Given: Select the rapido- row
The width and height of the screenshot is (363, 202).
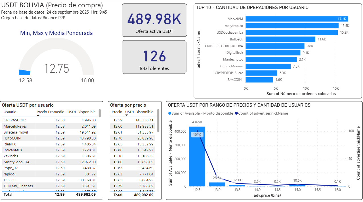Looking at the screenshot, I should (50, 174).
